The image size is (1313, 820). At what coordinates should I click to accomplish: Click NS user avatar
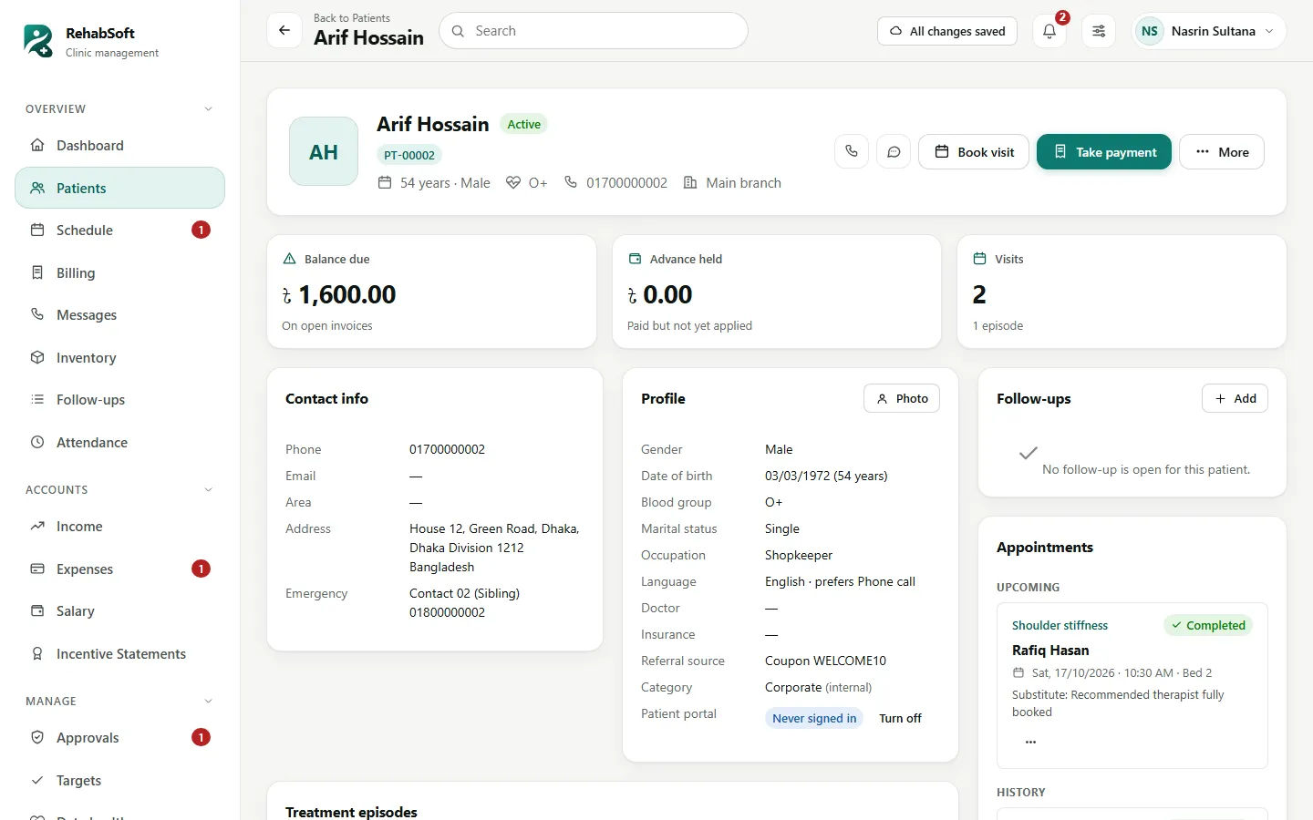pyautogui.click(x=1150, y=31)
